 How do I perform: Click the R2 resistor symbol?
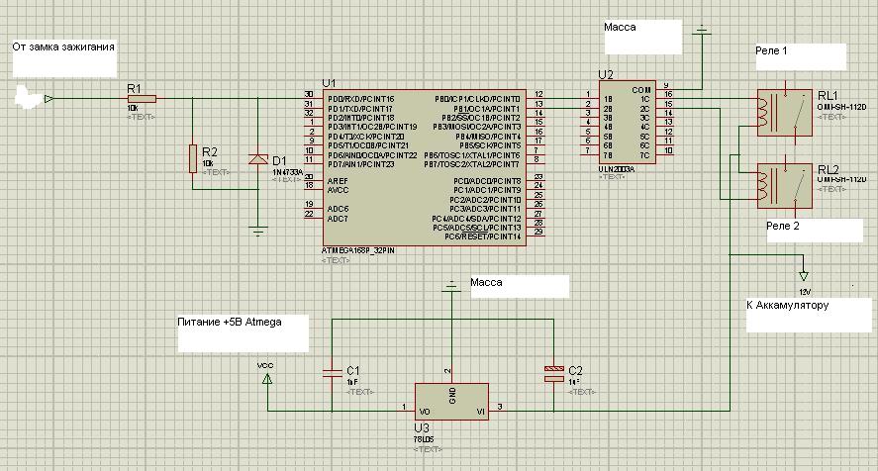193,157
